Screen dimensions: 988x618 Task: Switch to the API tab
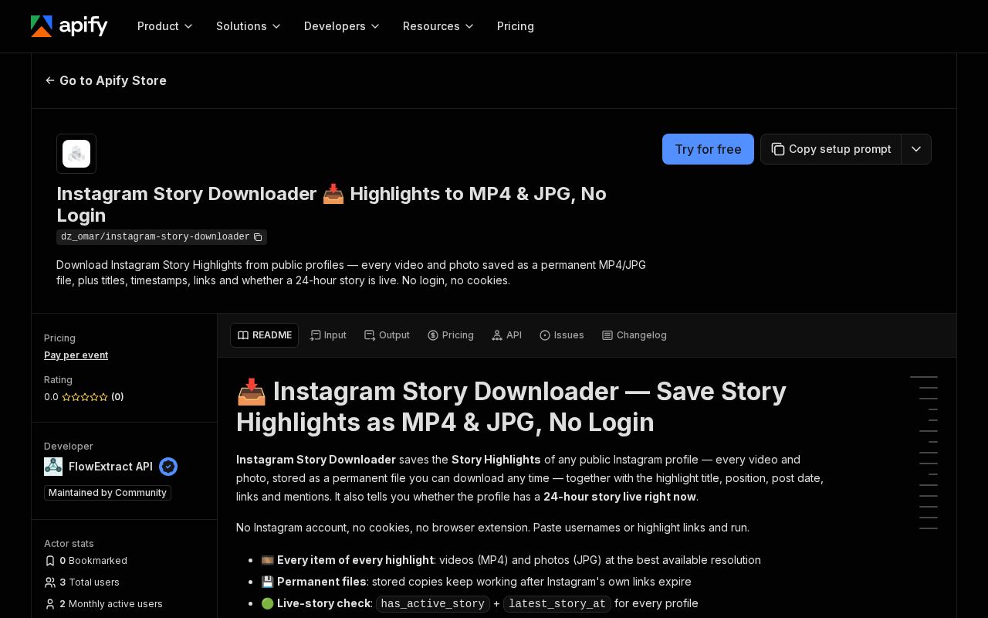[506, 335]
